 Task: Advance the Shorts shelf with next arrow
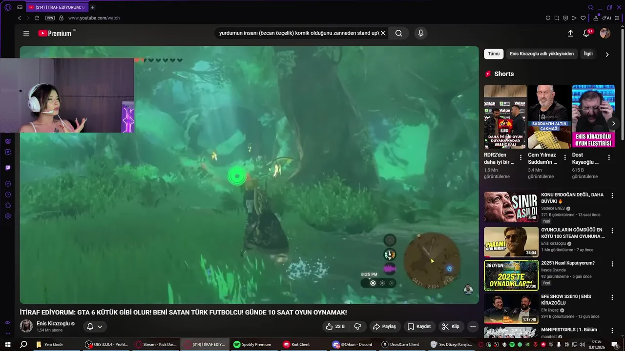pyautogui.click(x=613, y=123)
